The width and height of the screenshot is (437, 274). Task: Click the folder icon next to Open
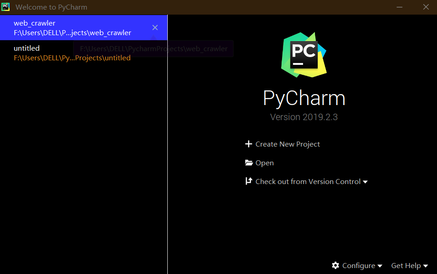click(x=249, y=163)
